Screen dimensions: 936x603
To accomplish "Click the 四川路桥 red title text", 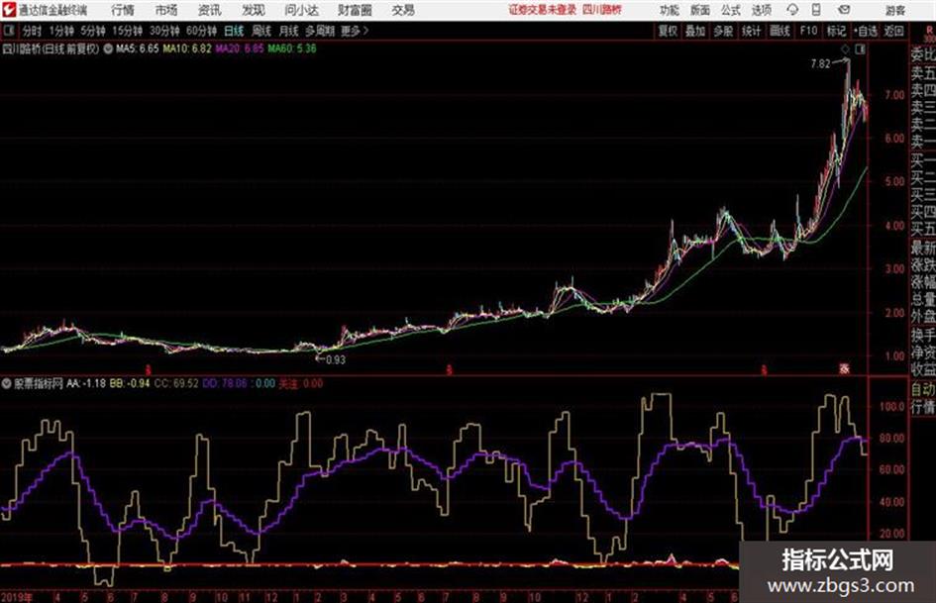I will click(x=602, y=10).
